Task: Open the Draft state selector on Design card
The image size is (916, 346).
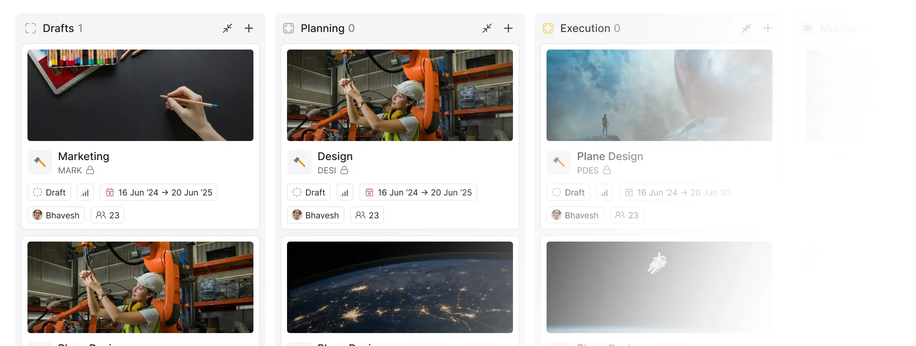Action: [x=308, y=192]
